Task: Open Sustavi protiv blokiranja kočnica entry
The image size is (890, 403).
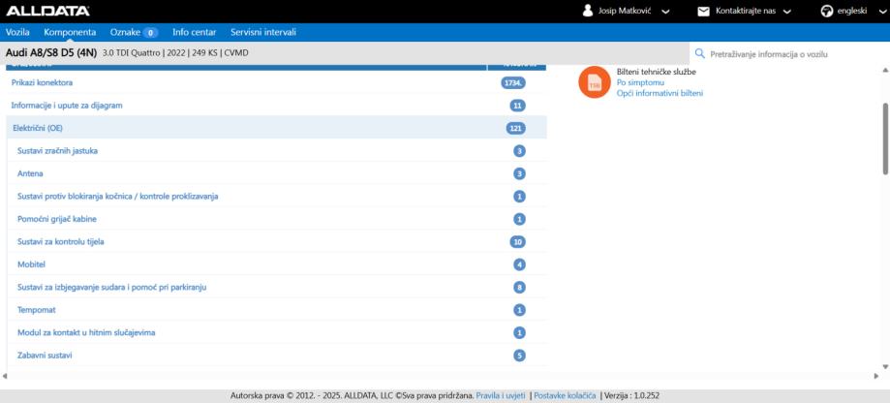Action: click(x=117, y=197)
